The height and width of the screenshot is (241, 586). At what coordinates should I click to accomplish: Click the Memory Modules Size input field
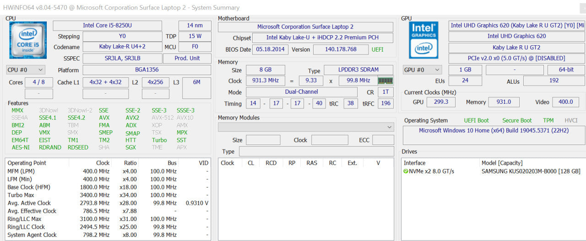point(263,140)
